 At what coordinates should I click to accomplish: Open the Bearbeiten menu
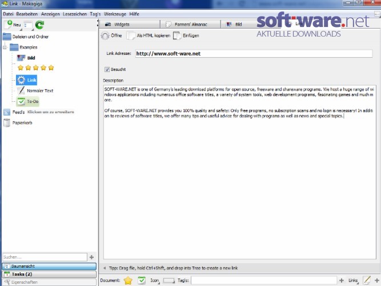[27, 14]
